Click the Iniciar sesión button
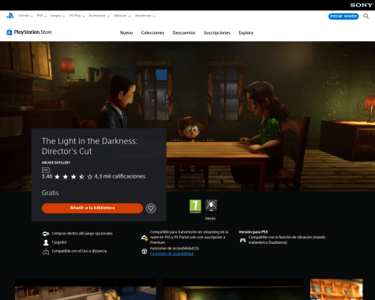The height and width of the screenshot is (300, 375). coord(343,16)
